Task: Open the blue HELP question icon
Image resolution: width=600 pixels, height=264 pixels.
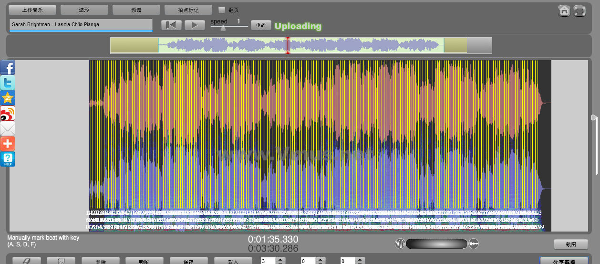Action: [8, 159]
